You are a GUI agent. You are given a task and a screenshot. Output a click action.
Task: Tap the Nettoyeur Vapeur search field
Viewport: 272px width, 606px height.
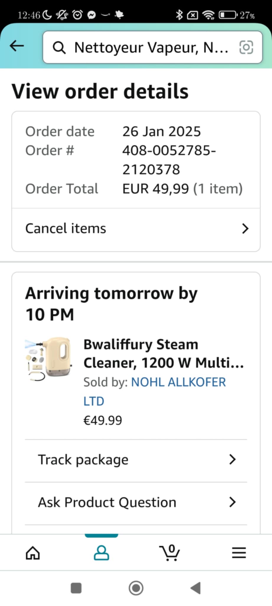[151, 48]
